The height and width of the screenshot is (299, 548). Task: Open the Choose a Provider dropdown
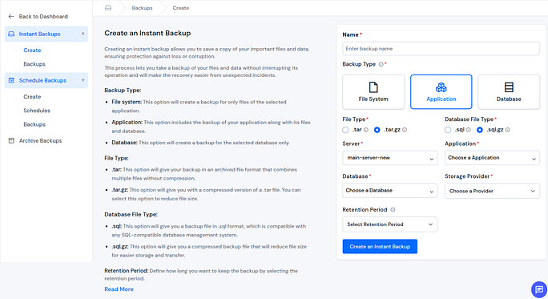point(492,191)
